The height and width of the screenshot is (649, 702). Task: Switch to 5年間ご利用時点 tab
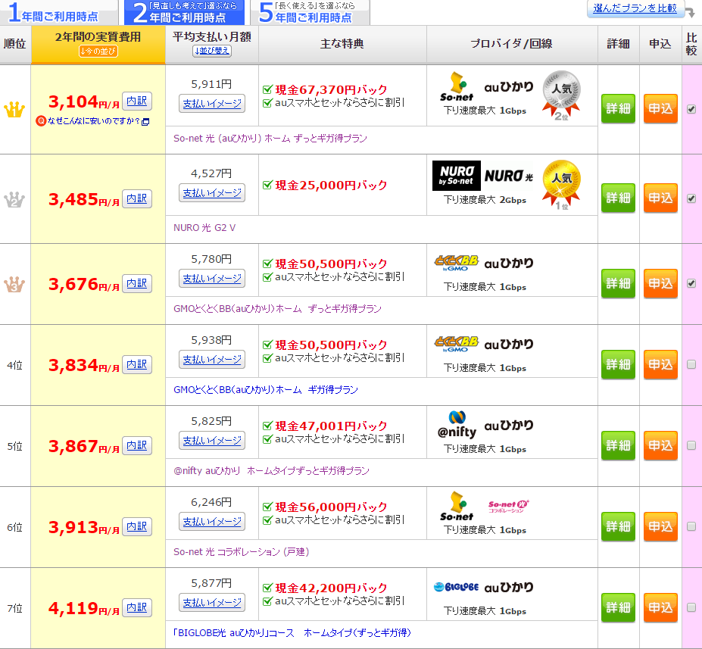pos(310,13)
